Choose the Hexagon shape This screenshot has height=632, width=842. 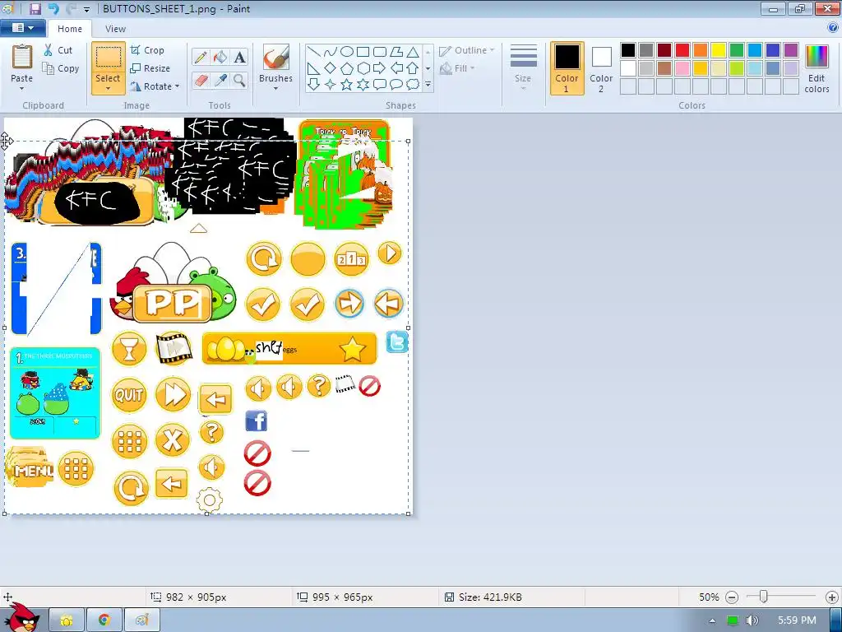pos(363,68)
